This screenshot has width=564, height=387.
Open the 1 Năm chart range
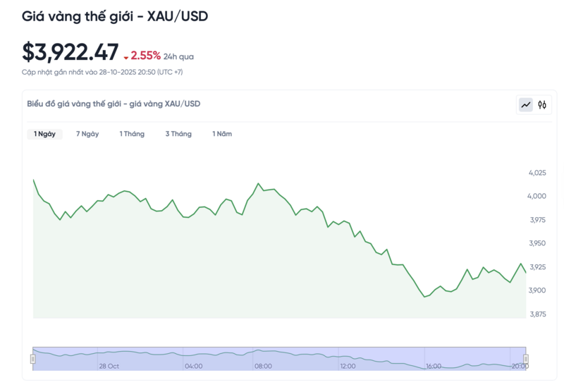222,134
